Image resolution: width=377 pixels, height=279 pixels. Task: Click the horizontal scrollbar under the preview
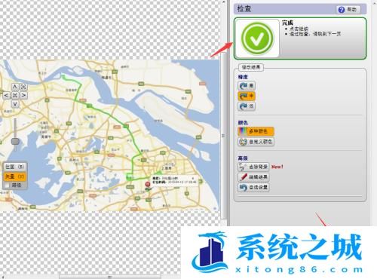(110, 277)
